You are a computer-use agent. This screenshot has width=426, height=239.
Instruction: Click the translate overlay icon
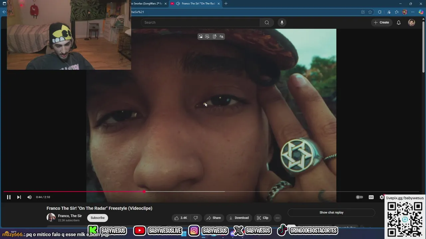[x=221, y=37]
